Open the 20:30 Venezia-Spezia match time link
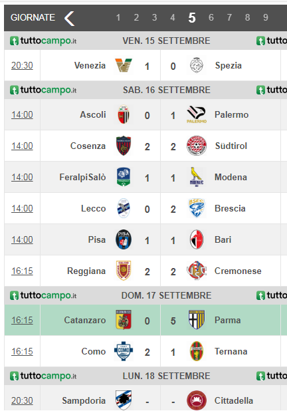The image size is (287, 419). [22, 65]
